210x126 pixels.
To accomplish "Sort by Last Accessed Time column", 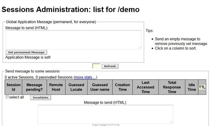I will click(x=146, y=87).
